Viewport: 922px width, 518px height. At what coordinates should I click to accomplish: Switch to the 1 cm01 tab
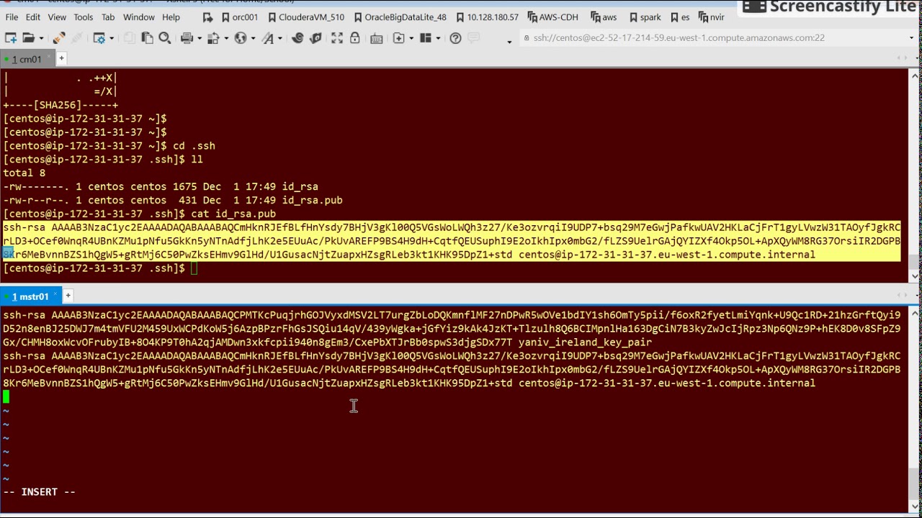[27, 59]
